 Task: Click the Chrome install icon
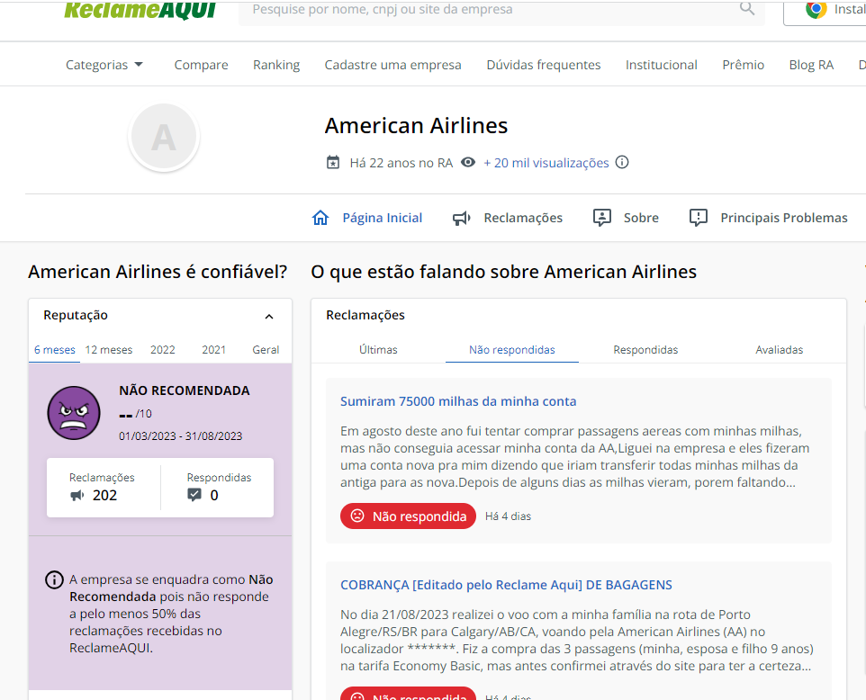click(816, 9)
